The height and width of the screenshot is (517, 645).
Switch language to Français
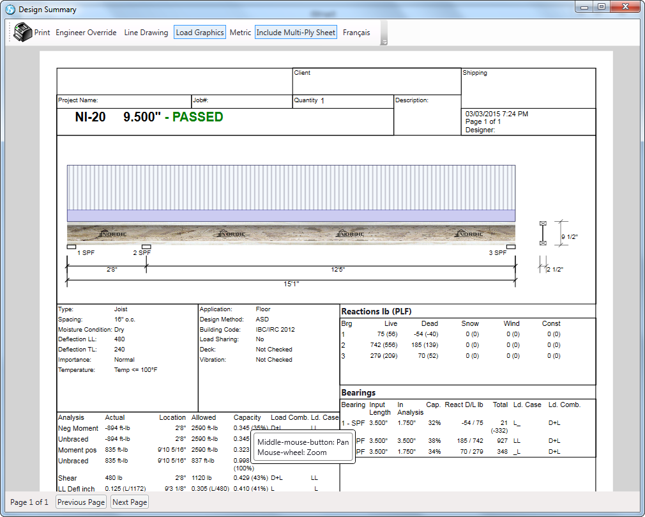pyautogui.click(x=356, y=33)
